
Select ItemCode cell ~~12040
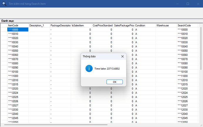click(18, 114)
